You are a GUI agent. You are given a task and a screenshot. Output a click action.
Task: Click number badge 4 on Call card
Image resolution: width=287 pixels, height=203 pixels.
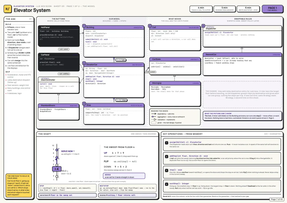coord(150,26)
